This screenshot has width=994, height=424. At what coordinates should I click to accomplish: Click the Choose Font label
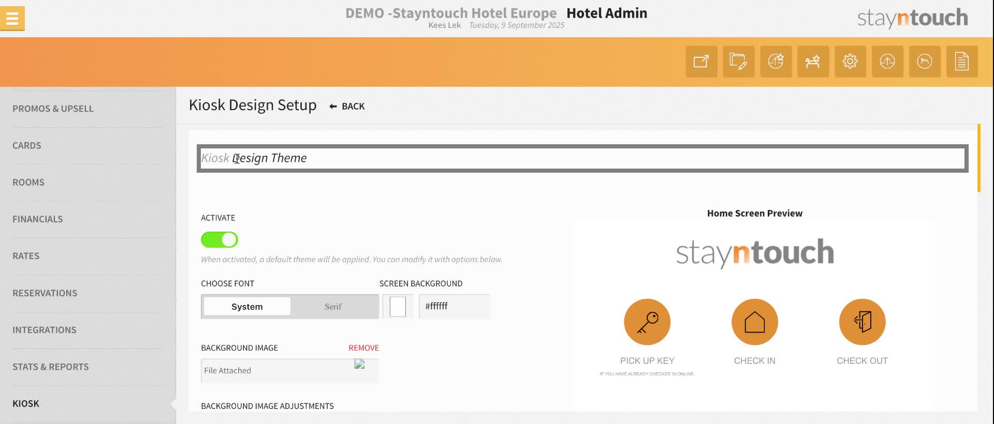227,284
